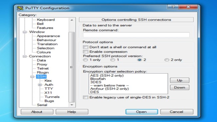The height and width of the screenshot is (122, 217).
Task: Click the PuTTY icon in the title bar
Action: (20, 8)
